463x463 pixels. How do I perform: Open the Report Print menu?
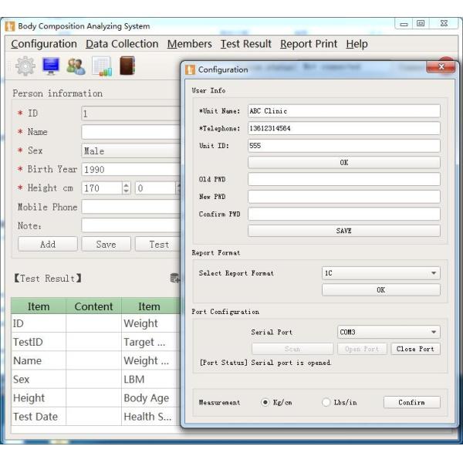pos(309,44)
